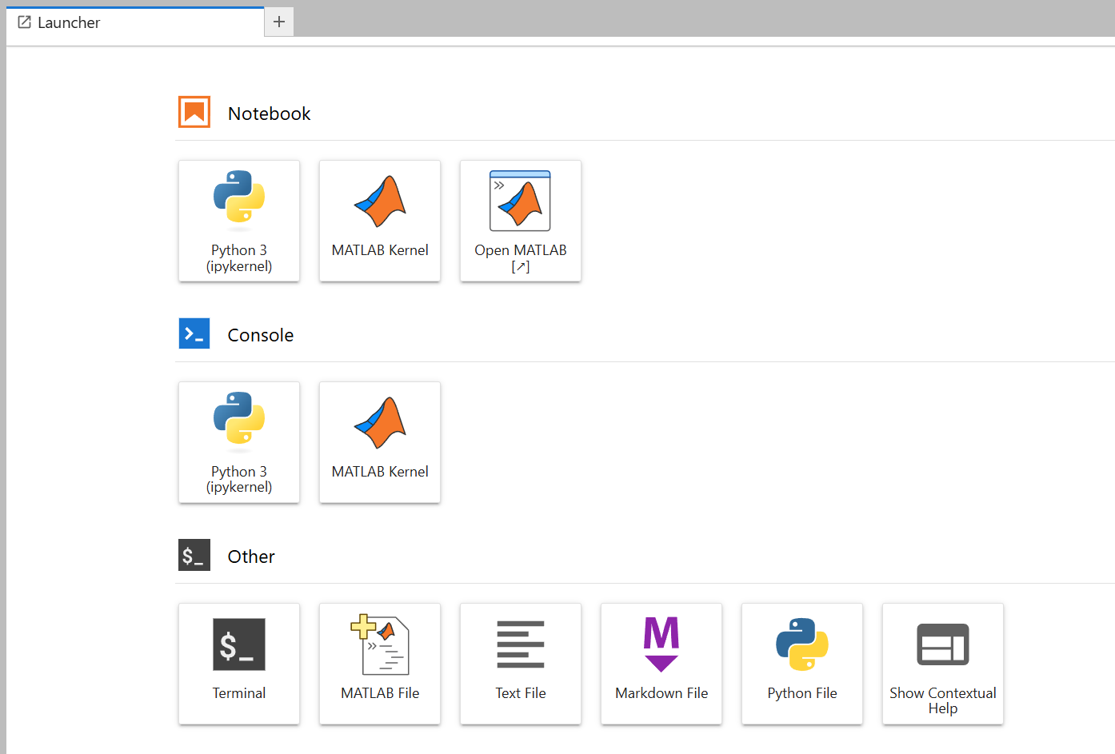
Task: Click the Open MATLAB launcher card
Action: 521,221
